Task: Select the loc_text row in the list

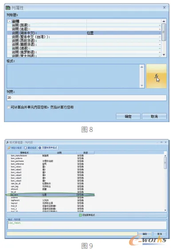Action: (x=50, y=195)
